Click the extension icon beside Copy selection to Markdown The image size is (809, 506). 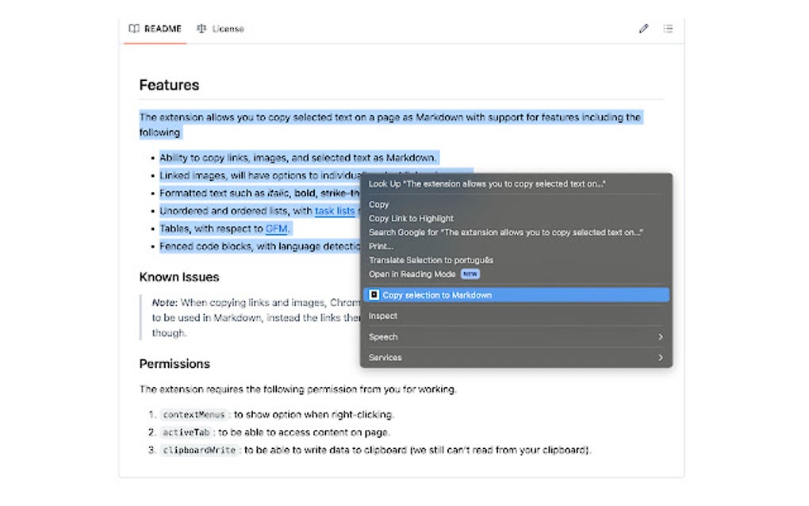[374, 295]
